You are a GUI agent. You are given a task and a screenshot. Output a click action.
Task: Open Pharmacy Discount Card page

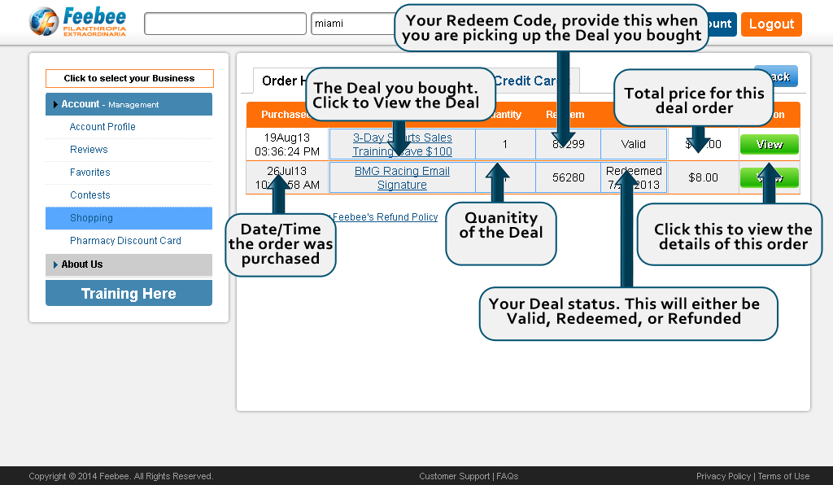click(125, 241)
